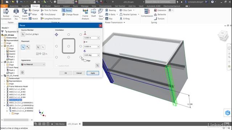Click the Extension spring tool
The image size is (232, 130).
(160, 10)
